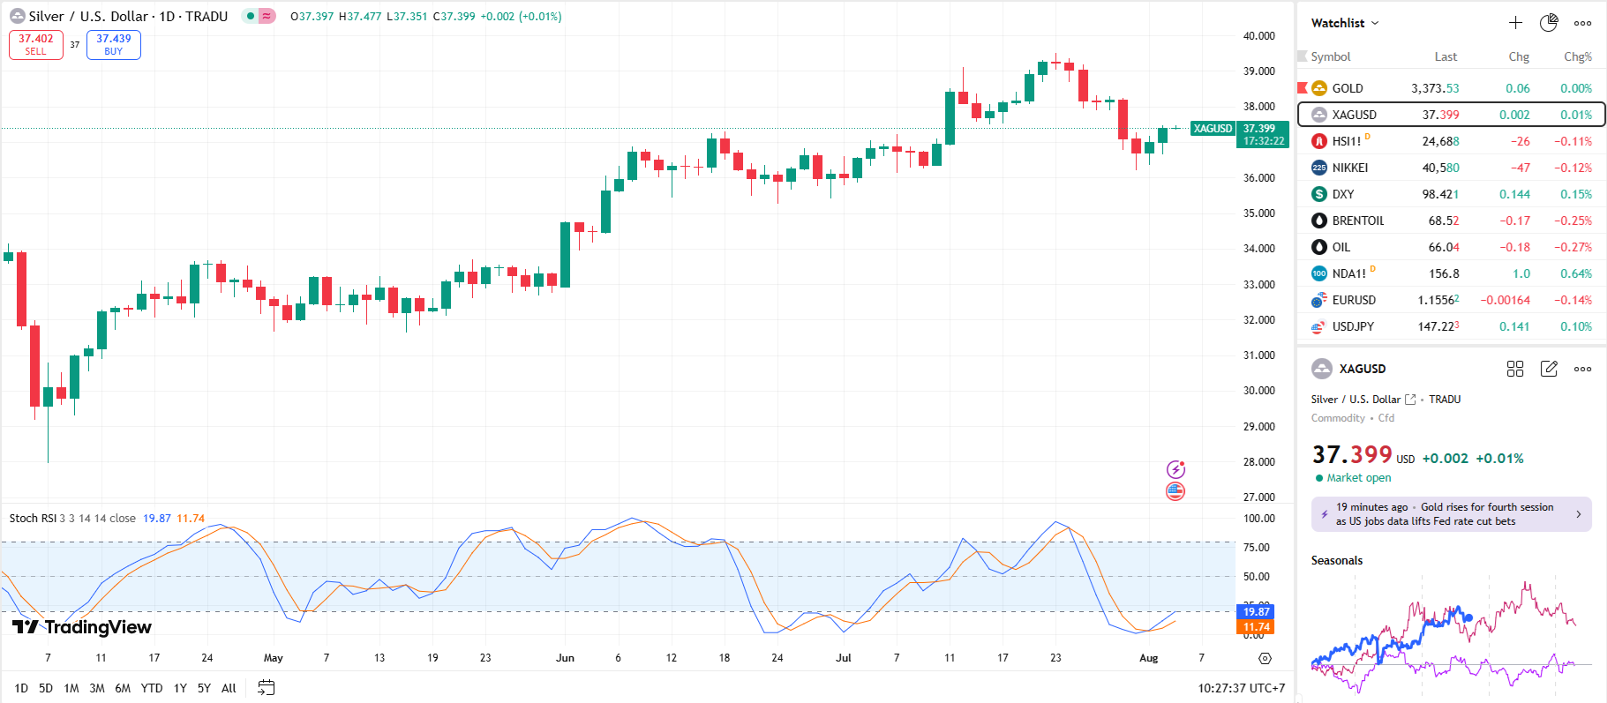Open the watchlist advanced view pie icon
Screen dimensions: 1607x703
click(1549, 23)
